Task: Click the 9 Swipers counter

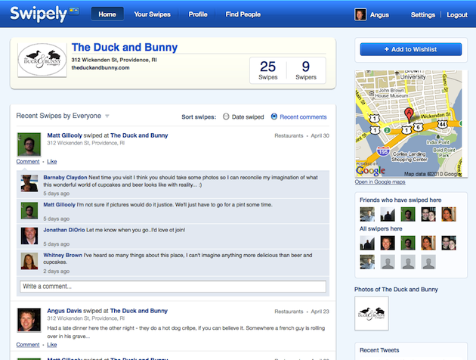Action: pyautogui.click(x=306, y=70)
